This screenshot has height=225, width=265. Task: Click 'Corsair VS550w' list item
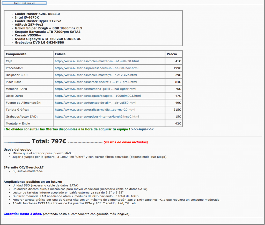[28, 35]
